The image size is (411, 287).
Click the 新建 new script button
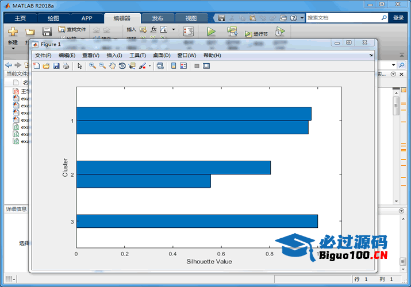[13, 32]
